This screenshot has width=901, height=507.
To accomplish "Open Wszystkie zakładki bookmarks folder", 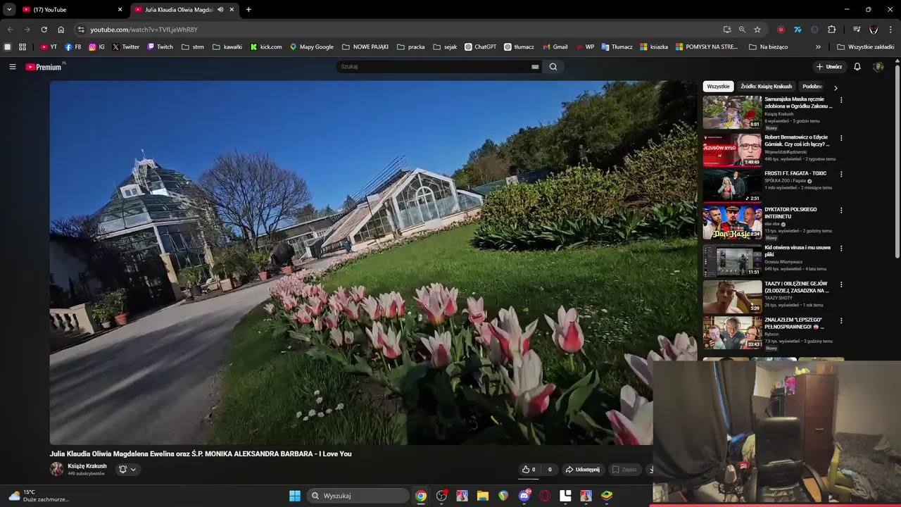I will [x=866, y=47].
